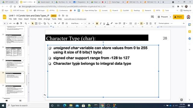
Task: Decrease font size with minus
Action: [85, 23]
